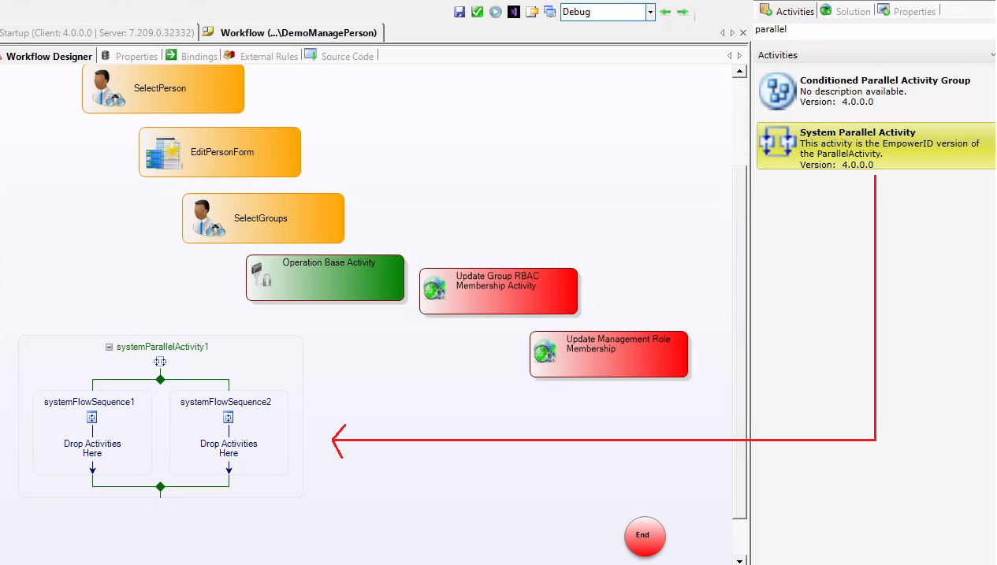The height and width of the screenshot is (565, 997).
Task: Collapse systemParallelActivity1 with minus box
Action: click(109, 347)
